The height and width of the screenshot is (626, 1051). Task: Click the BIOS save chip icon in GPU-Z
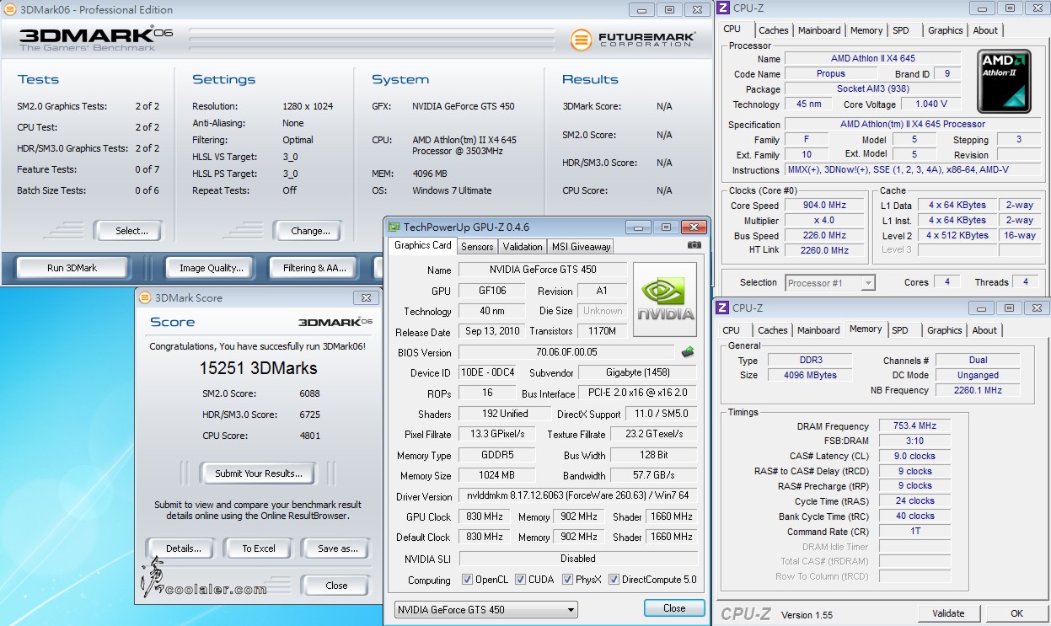click(688, 352)
